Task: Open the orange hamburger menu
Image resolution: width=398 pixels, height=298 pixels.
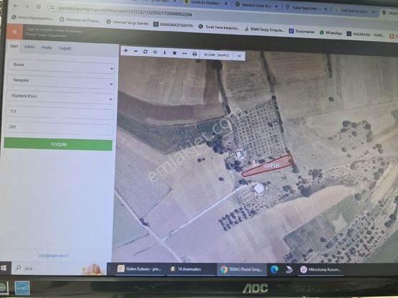Action: pyautogui.click(x=14, y=32)
